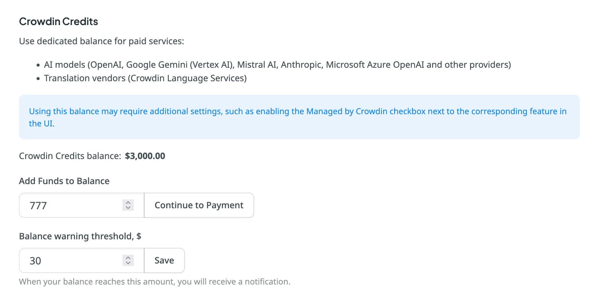
Task: Lower the balance warning threshold with down arrow
Action: (x=128, y=263)
